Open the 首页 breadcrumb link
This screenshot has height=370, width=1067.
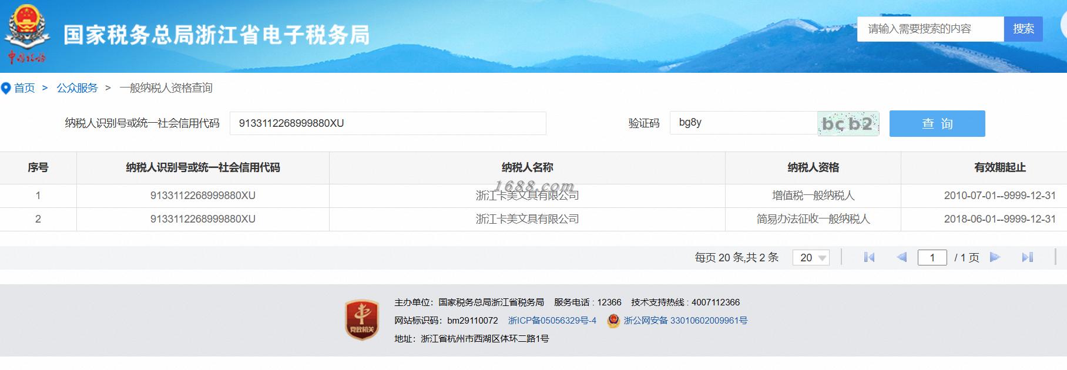click(25, 88)
